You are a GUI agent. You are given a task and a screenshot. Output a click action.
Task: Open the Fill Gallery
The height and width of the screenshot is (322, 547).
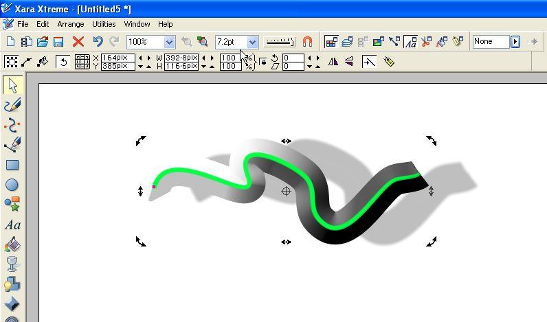[442, 42]
